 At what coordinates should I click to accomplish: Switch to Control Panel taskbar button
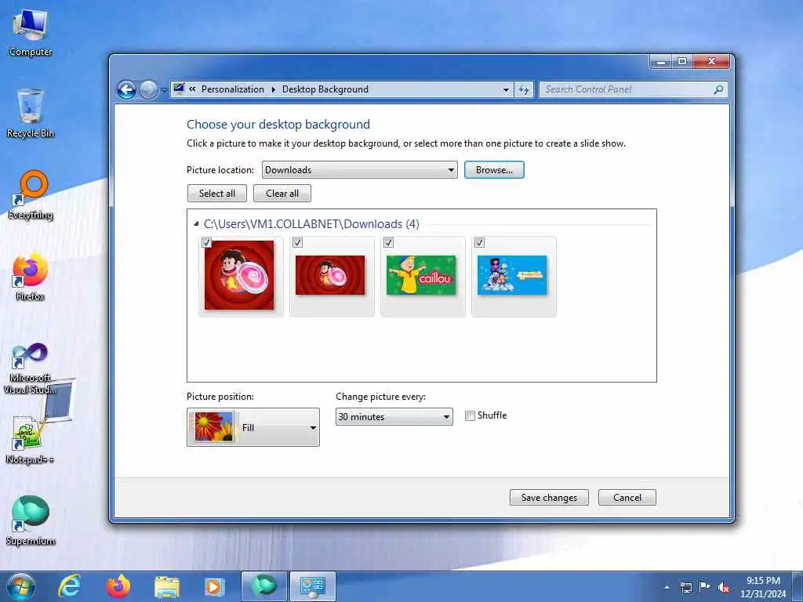pos(313,586)
